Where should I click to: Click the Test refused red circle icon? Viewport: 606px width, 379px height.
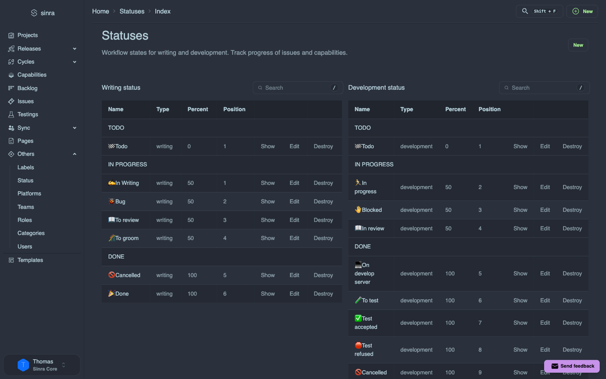[x=358, y=345]
